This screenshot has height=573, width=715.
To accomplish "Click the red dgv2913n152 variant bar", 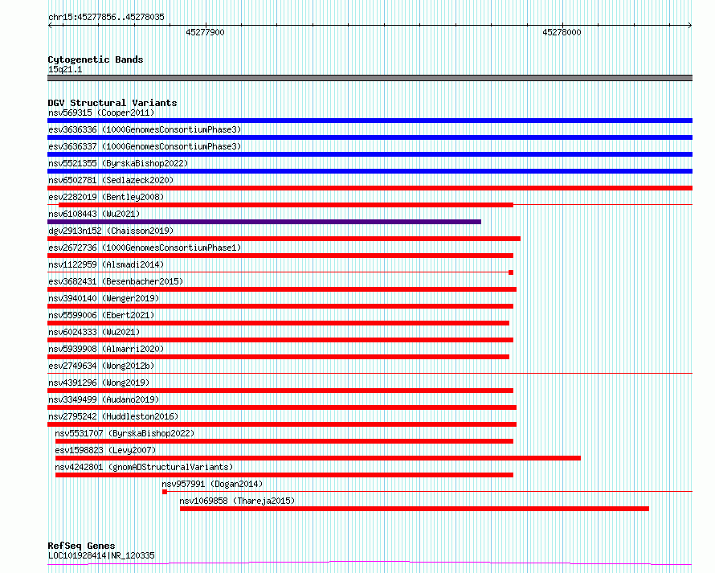I will click(x=284, y=239).
